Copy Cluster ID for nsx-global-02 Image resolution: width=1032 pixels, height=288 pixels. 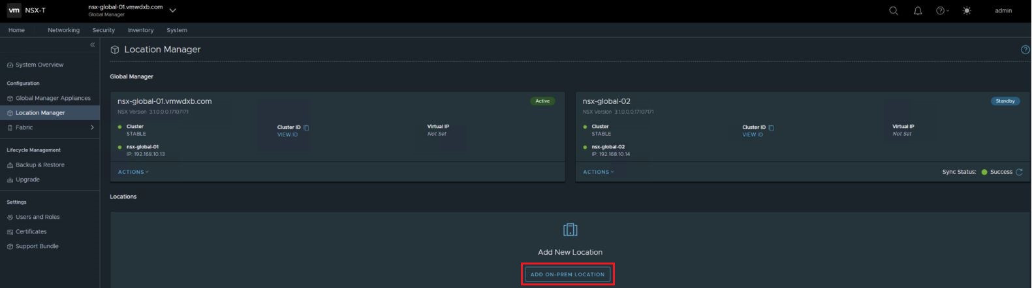pyautogui.click(x=772, y=127)
